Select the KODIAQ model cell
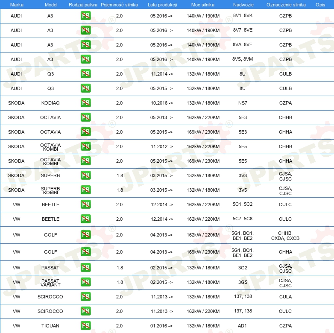The image size is (334, 333). pyautogui.click(x=50, y=103)
